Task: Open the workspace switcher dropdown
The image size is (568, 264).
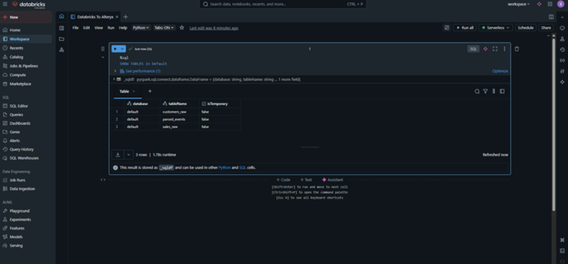Action: click(518, 4)
